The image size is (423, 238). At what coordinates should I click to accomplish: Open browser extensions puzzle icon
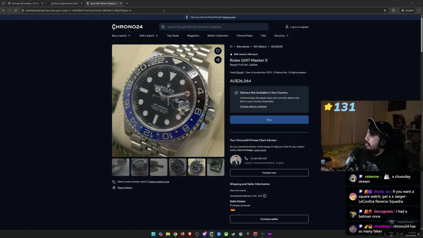click(393, 10)
